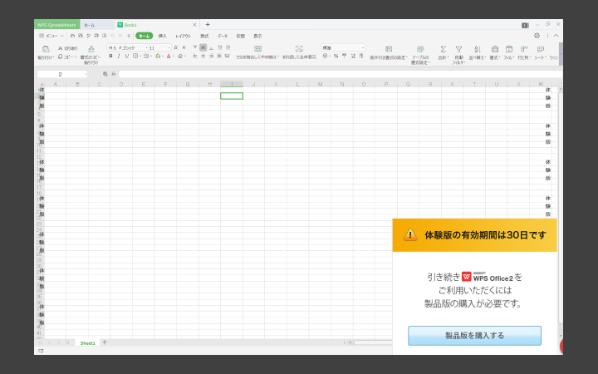This screenshot has width=598, height=374.
Task: Increase font size with the larger A
Action: (176, 47)
